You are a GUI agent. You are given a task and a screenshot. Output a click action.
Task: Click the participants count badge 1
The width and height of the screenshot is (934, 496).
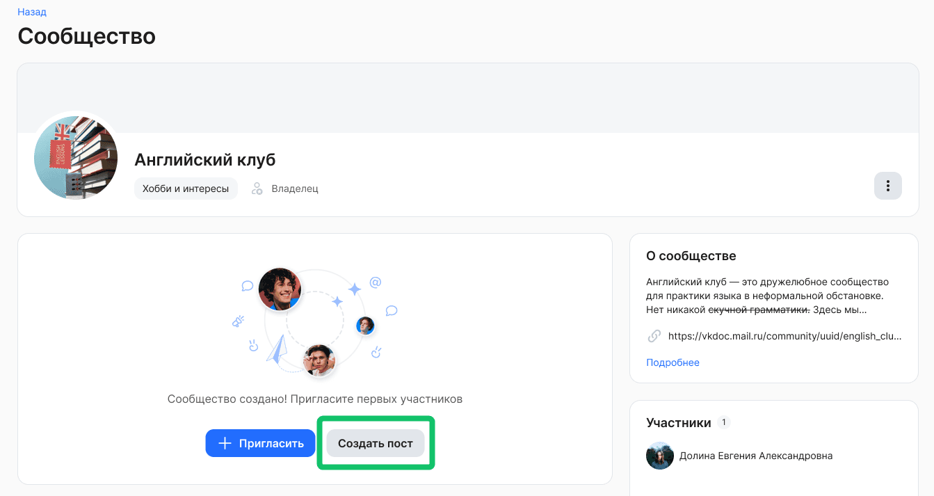724,422
